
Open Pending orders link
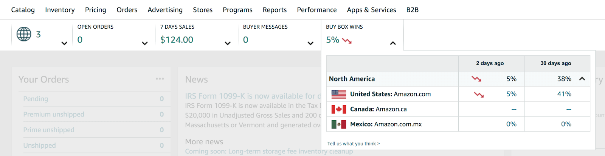click(36, 99)
